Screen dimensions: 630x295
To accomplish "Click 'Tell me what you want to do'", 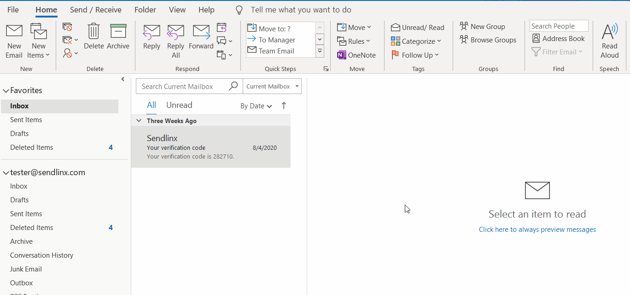I will click(x=301, y=10).
